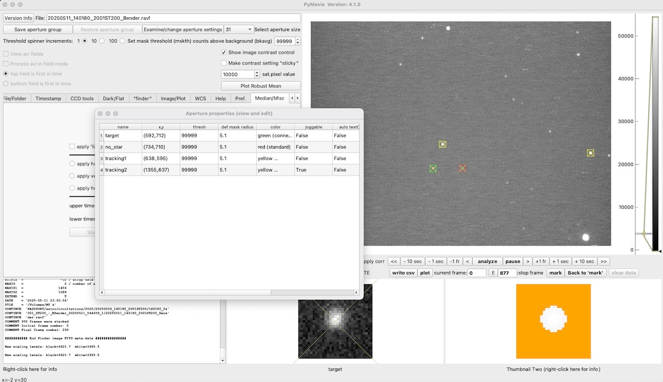Switch to the CCD tools tab

pyautogui.click(x=82, y=98)
